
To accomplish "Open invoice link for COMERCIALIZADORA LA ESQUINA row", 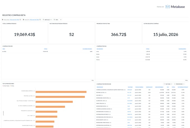I will coord(130,90).
